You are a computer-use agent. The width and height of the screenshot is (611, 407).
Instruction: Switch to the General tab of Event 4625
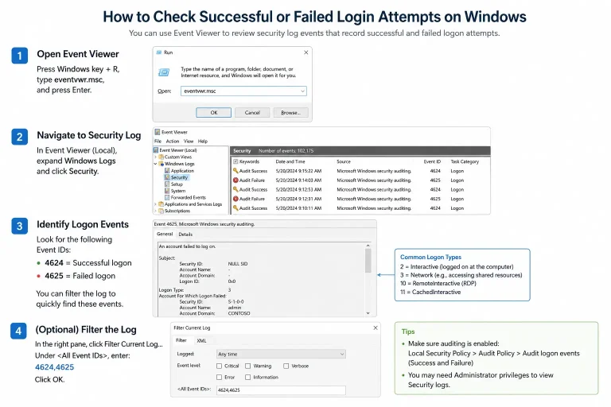coord(165,234)
